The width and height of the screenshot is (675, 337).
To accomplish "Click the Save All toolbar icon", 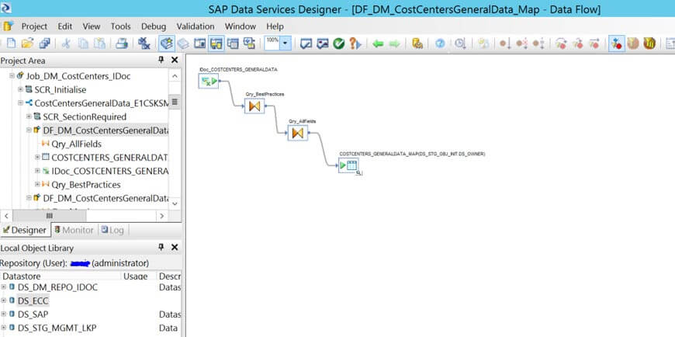I will [44, 43].
